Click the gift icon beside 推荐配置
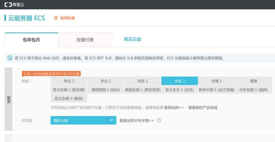The height and width of the screenshot is (142, 275). (x=56, y=18)
